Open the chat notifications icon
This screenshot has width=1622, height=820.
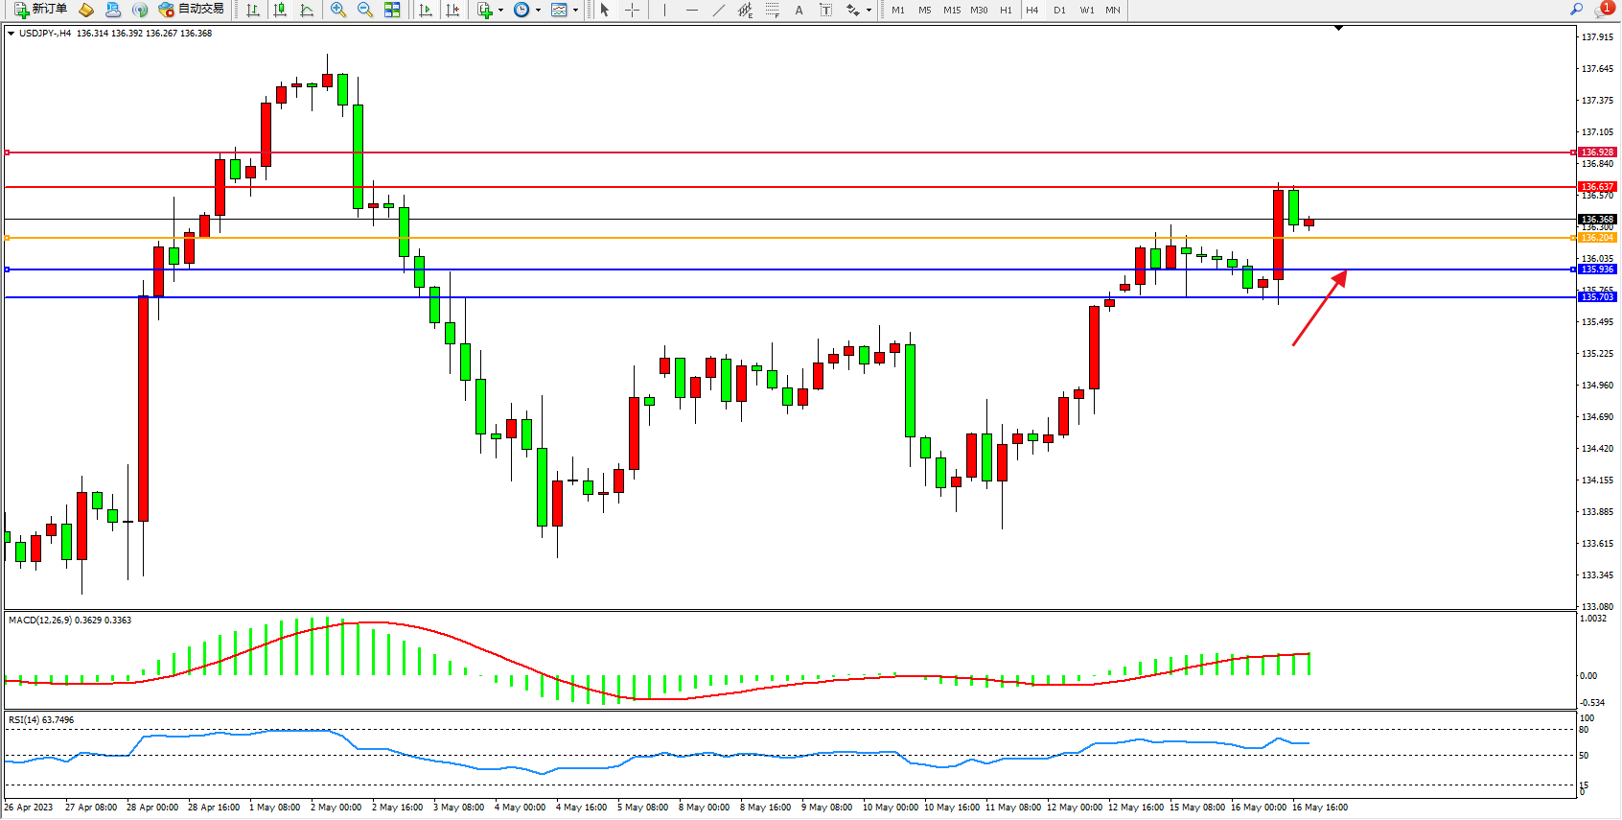click(x=1602, y=10)
